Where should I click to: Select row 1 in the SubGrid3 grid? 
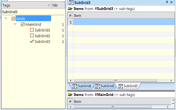click(71, 22)
